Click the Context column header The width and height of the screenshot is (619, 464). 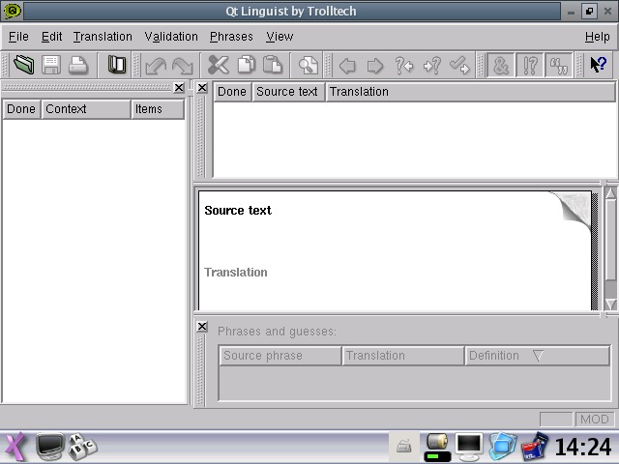[83, 109]
